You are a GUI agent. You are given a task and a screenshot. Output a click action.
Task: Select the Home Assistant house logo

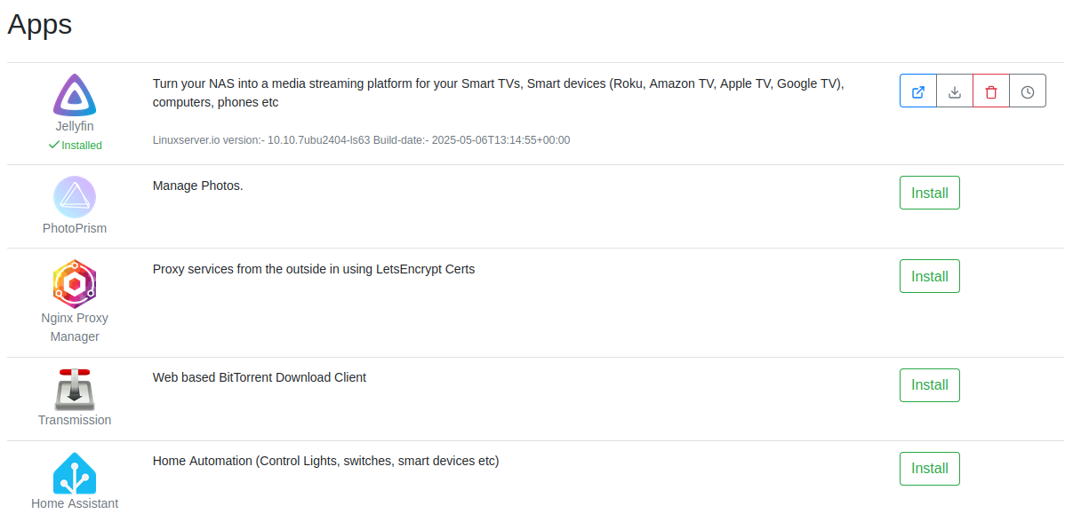75,473
